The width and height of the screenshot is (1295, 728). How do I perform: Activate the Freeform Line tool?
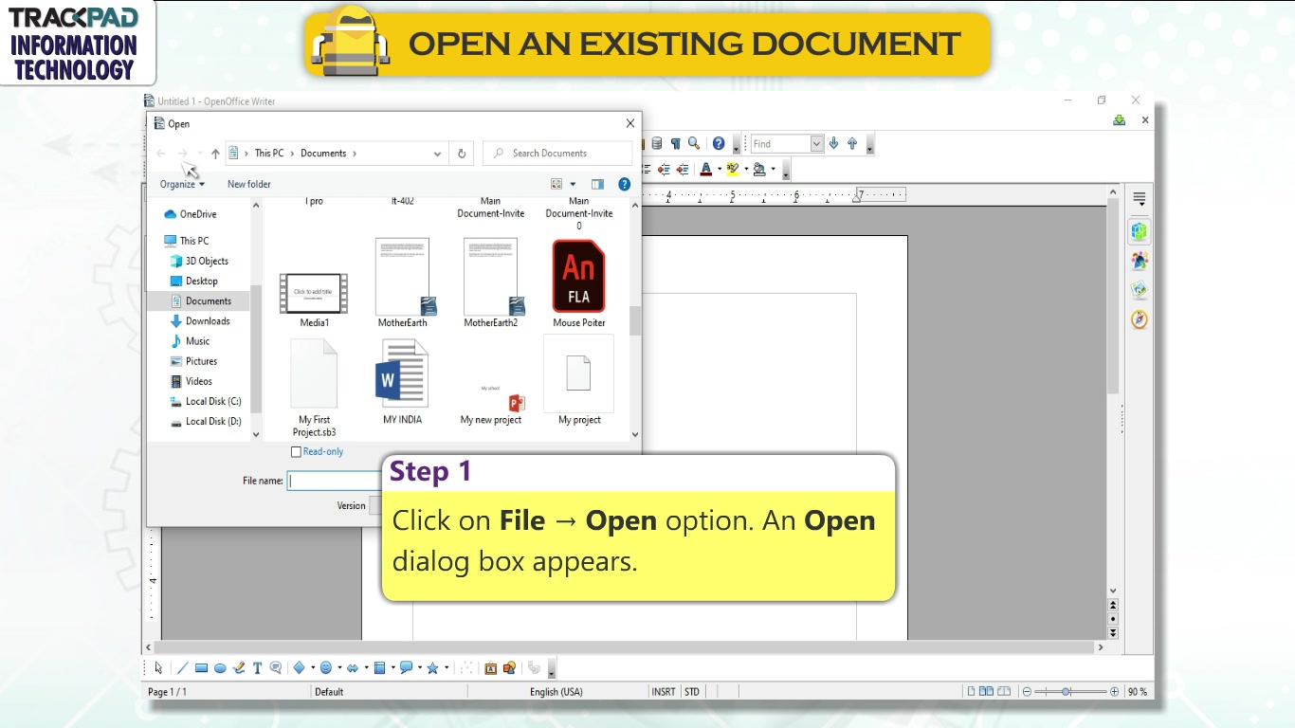239,668
